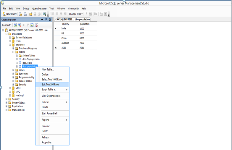Open the Query Designer toolbar overflow options
Viewport: 232px width, 150px height.
(x=109, y=15)
